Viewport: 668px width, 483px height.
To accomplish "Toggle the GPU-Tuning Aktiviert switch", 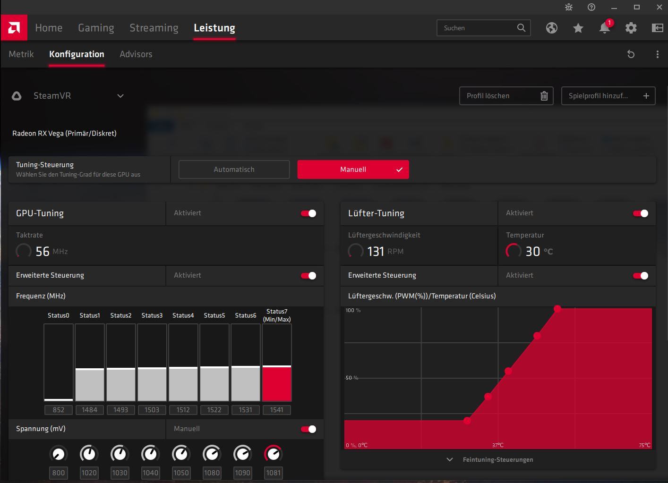I will [x=308, y=213].
